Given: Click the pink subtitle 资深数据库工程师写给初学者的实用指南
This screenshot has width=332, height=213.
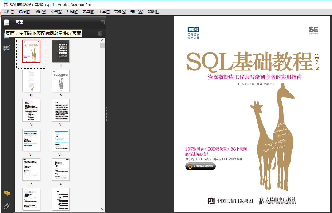Looking at the screenshot, I should (255, 77).
